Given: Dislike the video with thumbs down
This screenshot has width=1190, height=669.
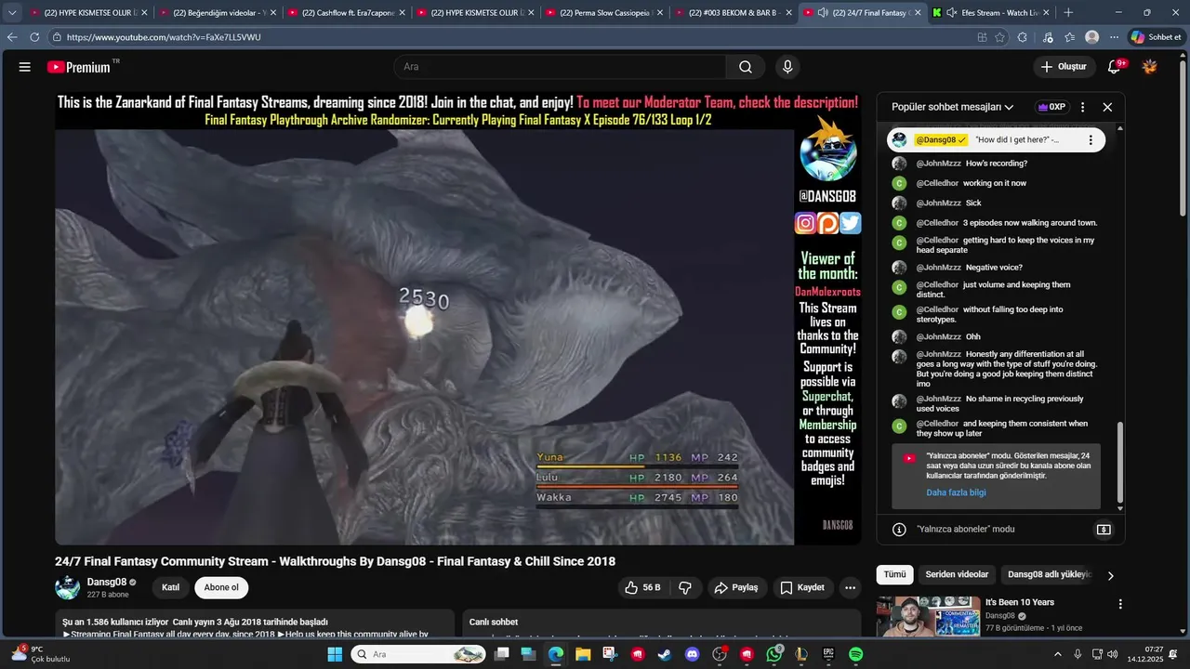Looking at the screenshot, I should coord(685,587).
